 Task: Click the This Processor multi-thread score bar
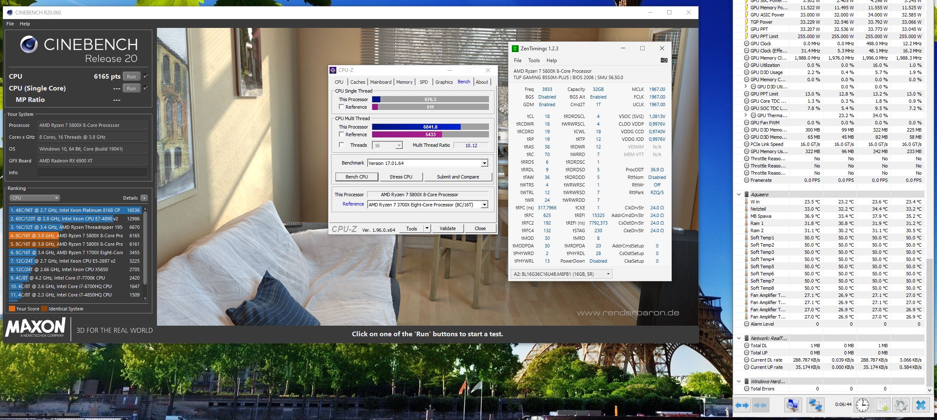coord(430,127)
